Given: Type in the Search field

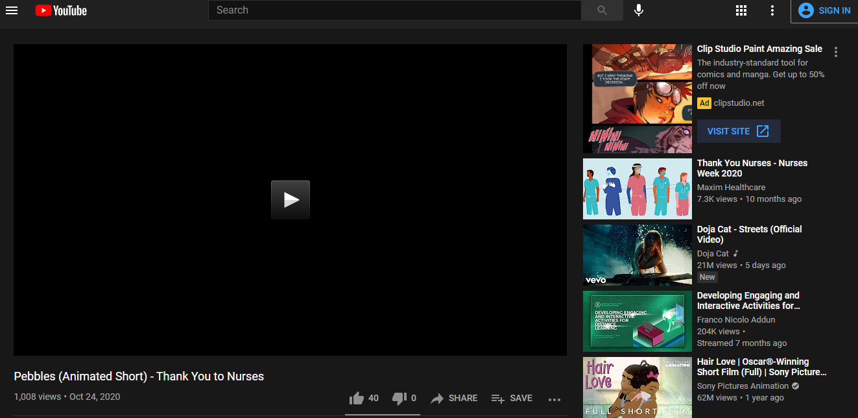Looking at the screenshot, I should coord(394,10).
